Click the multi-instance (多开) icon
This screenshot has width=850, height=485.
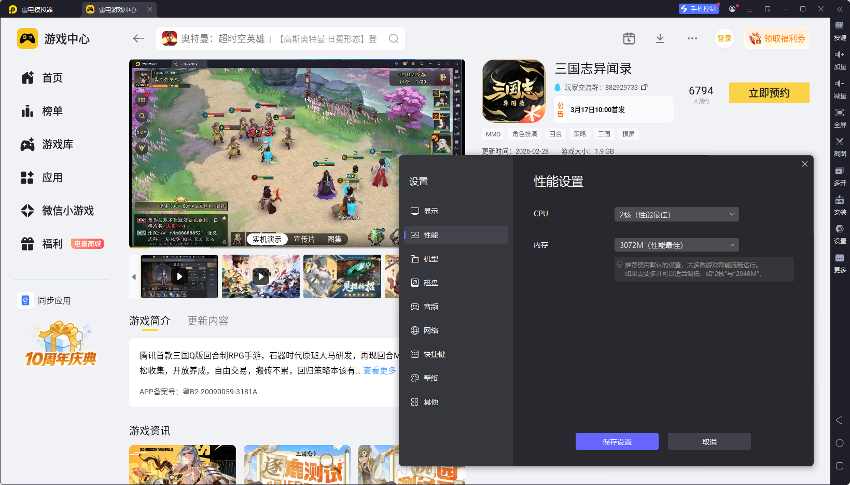tap(840, 175)
